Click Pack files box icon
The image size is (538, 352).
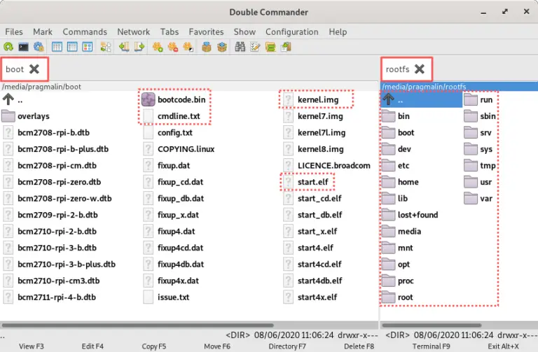[206, 47]
